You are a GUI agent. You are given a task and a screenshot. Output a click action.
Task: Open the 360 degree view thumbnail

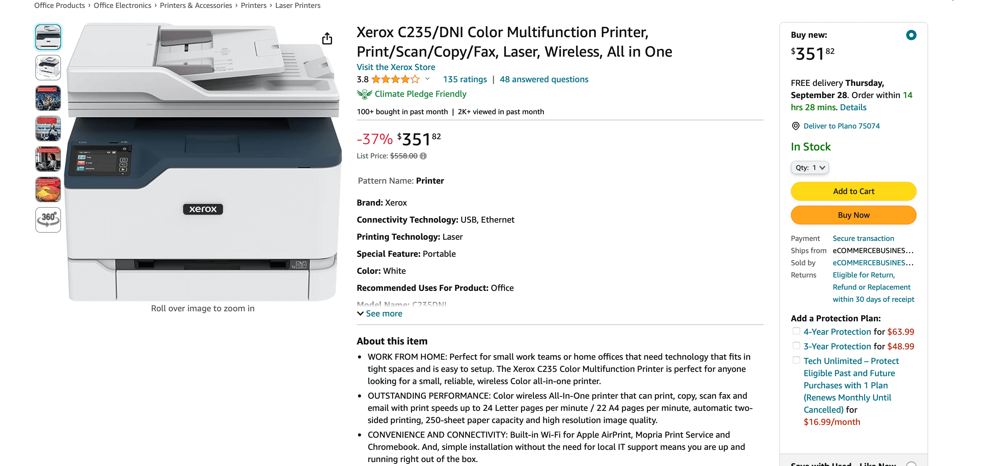pos(48,220)
